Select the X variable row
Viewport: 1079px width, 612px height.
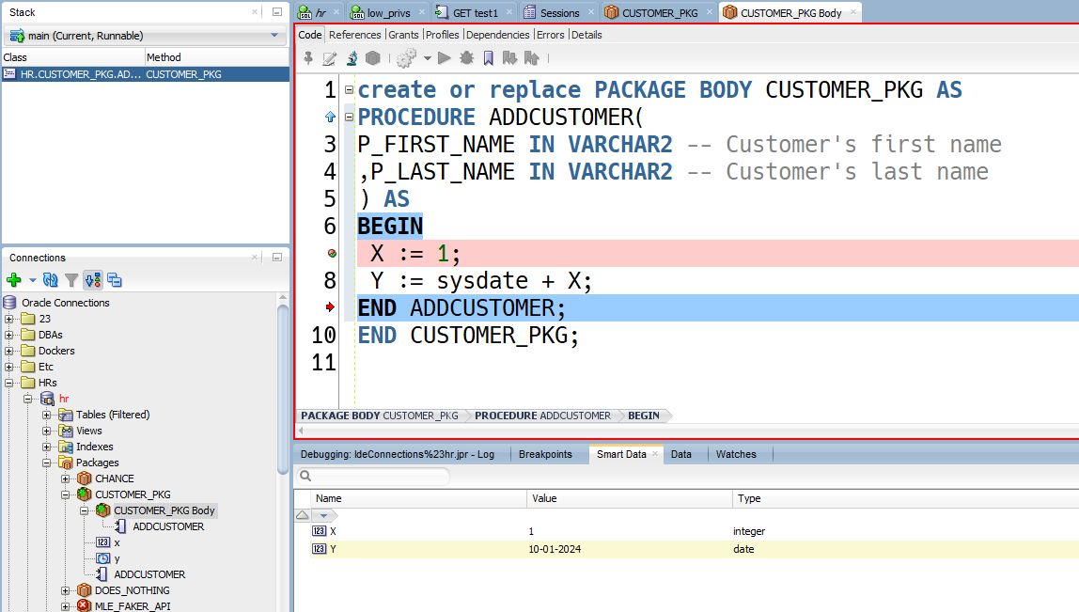pyautogui.click(x=686, y=531)
